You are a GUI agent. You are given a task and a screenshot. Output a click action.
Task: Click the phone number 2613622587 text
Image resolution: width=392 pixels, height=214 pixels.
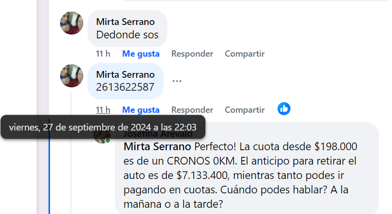125,87
